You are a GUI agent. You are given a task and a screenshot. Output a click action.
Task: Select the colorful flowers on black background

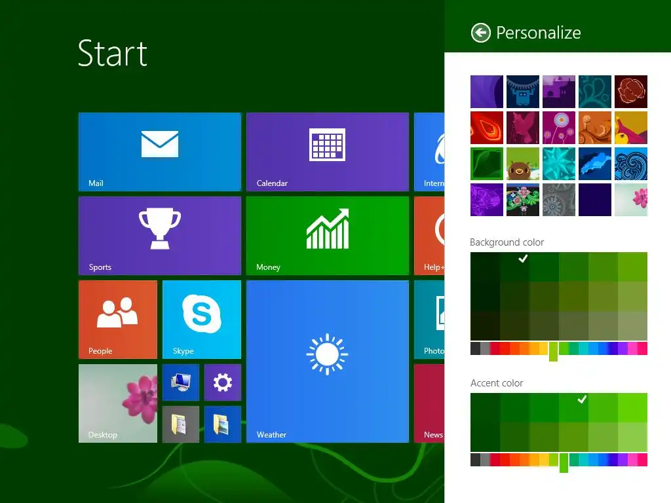522,200
